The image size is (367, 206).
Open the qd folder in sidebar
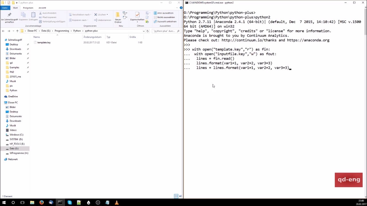pos(11,63)
